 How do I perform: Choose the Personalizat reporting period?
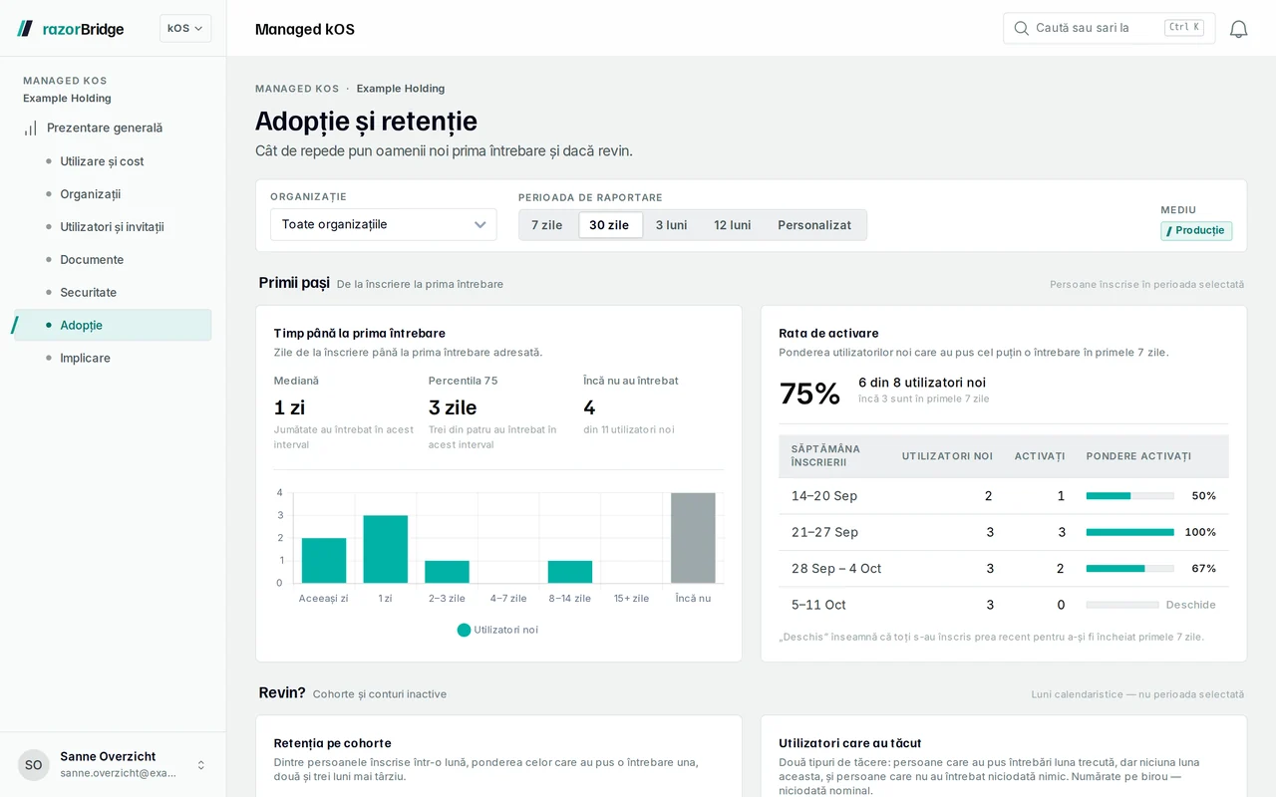[814, 225]
